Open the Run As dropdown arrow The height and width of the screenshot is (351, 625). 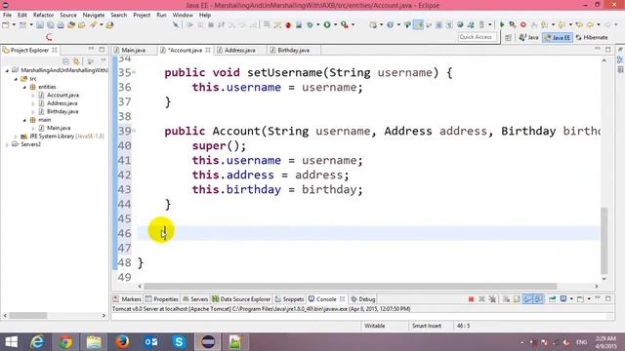335,24
